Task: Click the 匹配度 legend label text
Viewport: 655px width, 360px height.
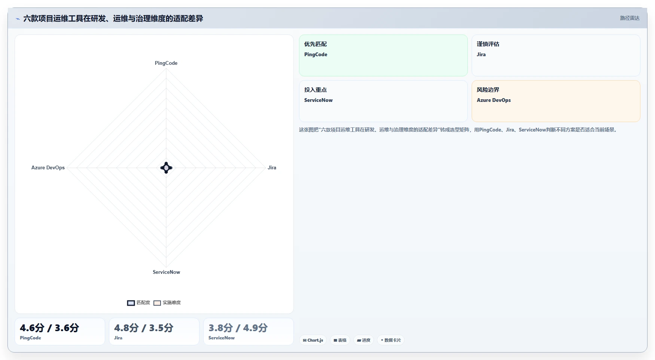Action: (143, 303)
